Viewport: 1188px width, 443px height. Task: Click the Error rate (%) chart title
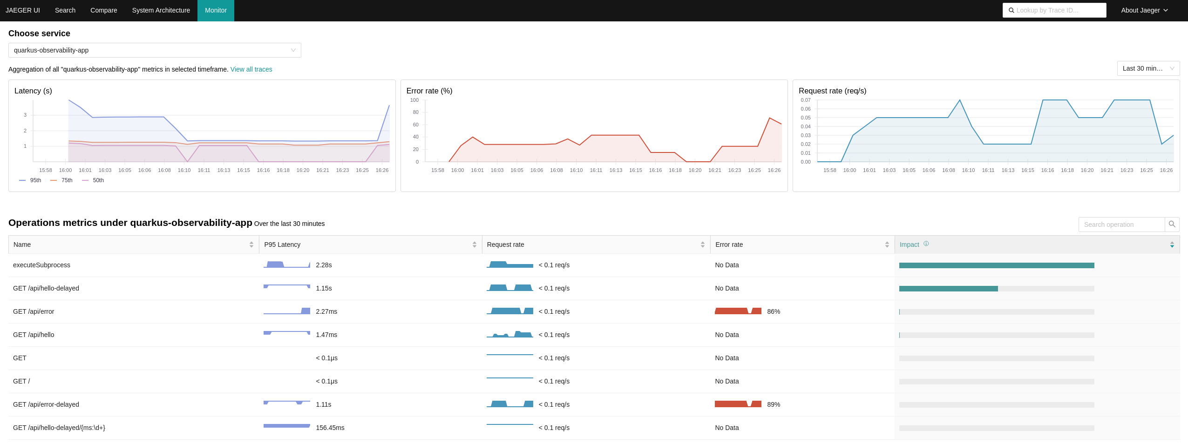coord(429,91)
